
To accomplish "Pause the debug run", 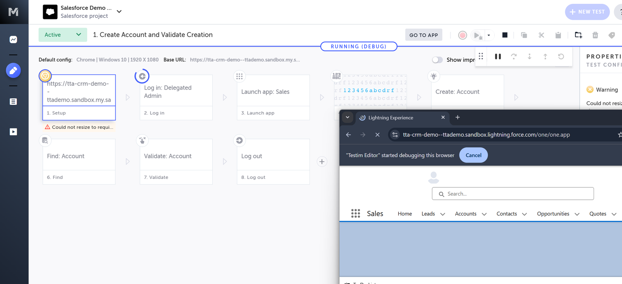I will [498, 57].
